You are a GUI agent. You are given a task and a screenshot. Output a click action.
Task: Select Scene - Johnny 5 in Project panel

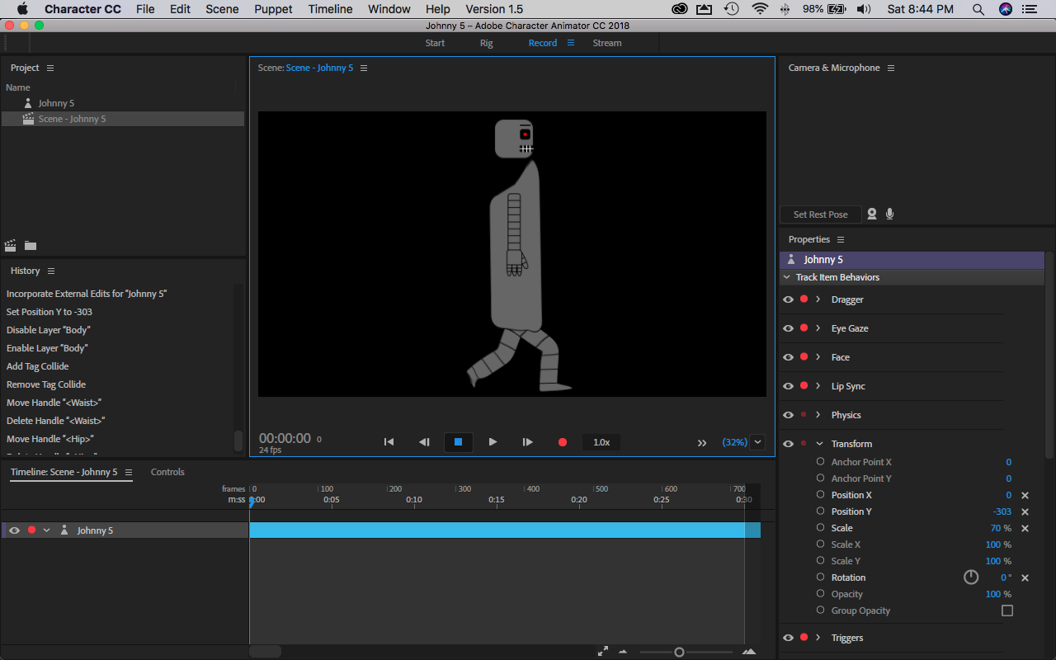(x=123, y=119)
